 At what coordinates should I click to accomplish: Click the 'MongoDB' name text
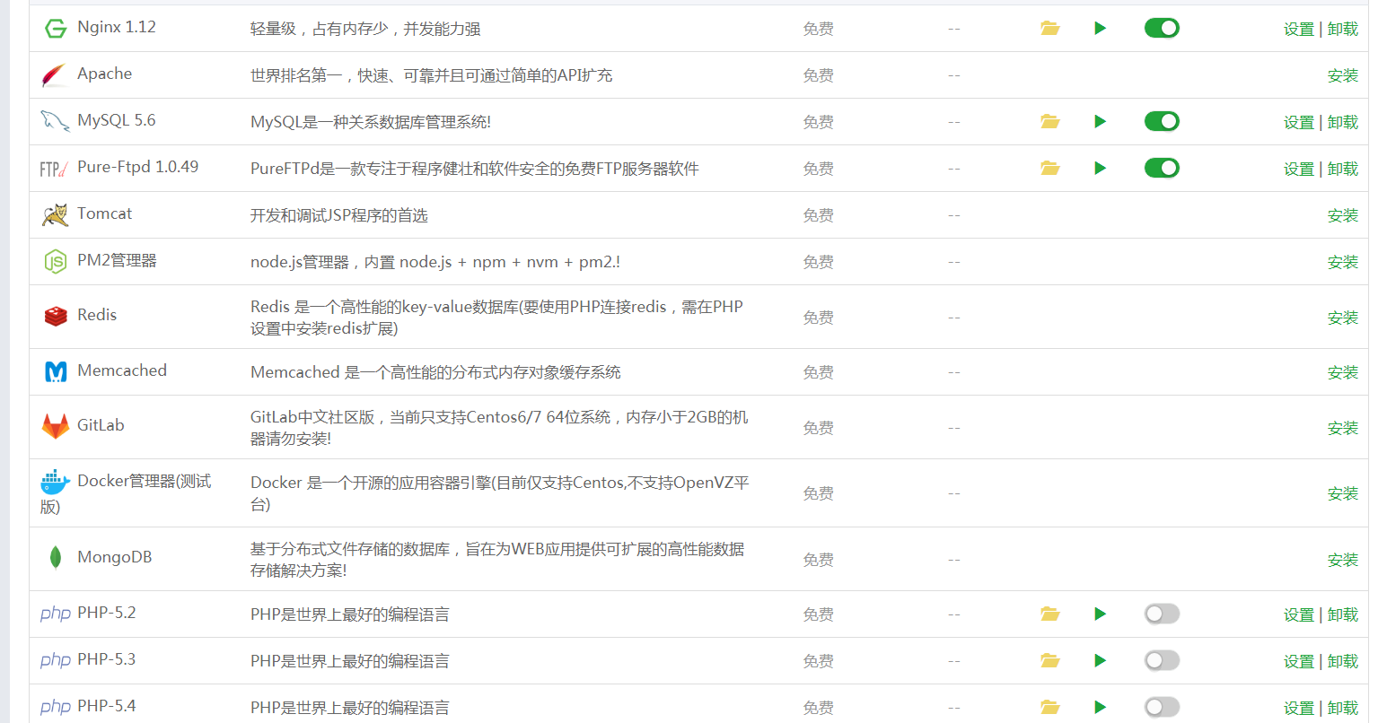pyautogui.click(x=115, y=557)
